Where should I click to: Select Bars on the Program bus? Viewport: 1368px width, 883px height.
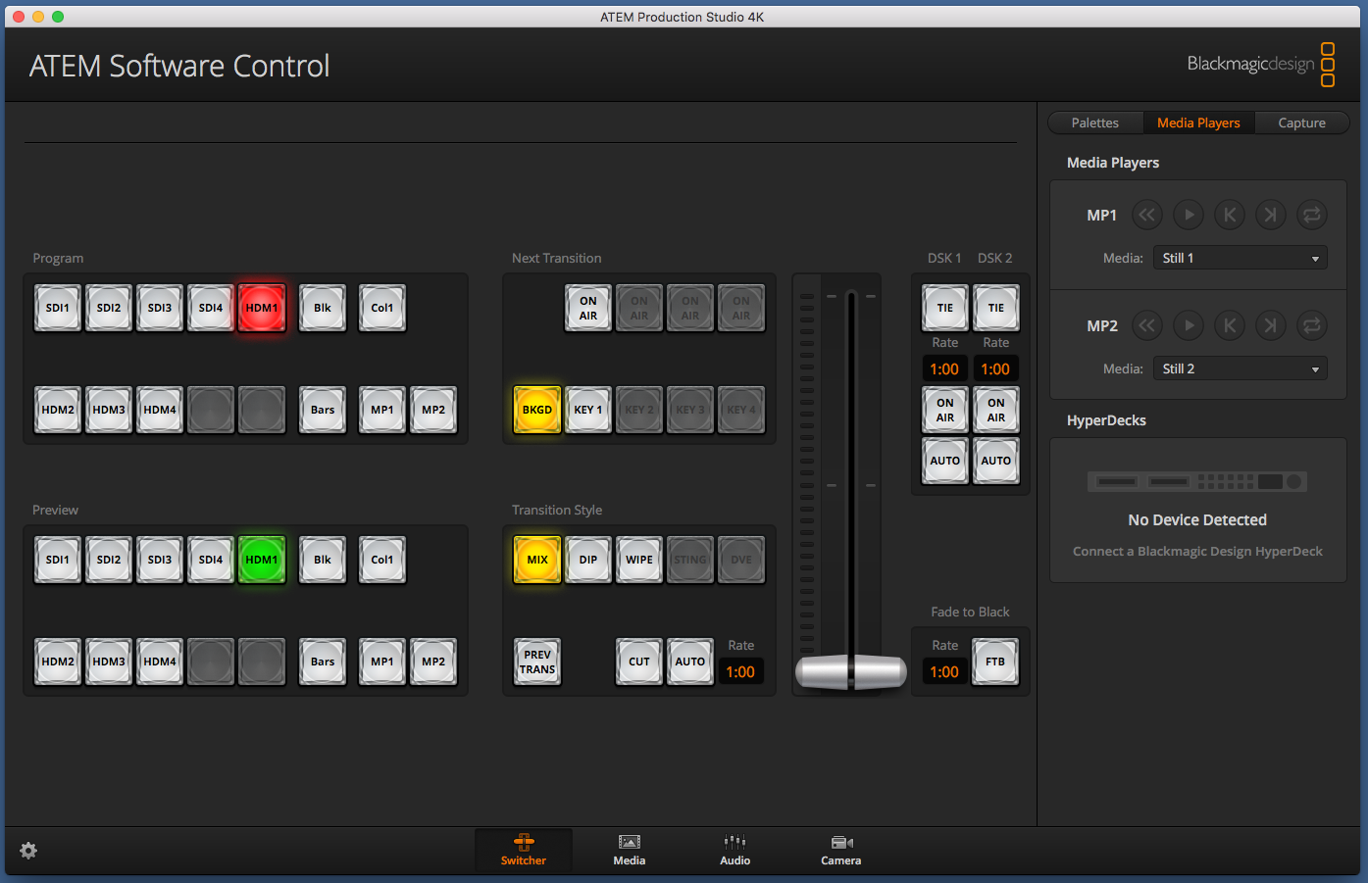coord(323,410)
